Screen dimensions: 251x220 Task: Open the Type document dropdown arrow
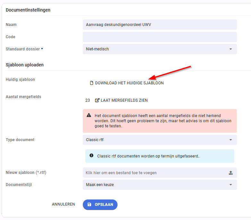coord(230,140)
